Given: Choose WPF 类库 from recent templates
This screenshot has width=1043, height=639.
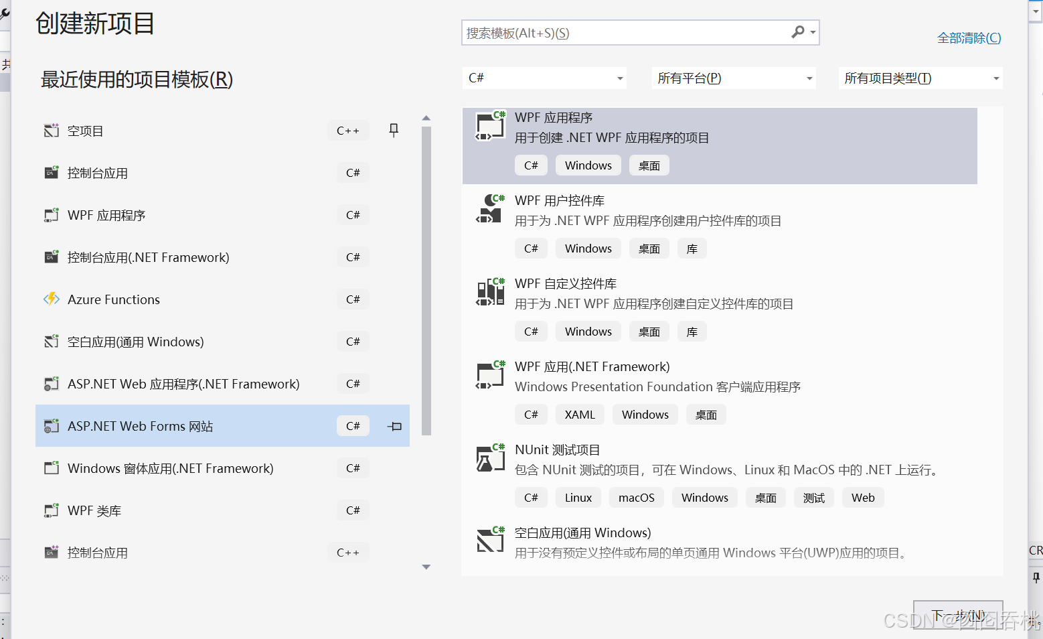Looking at the screenshot, I should 222,510.
